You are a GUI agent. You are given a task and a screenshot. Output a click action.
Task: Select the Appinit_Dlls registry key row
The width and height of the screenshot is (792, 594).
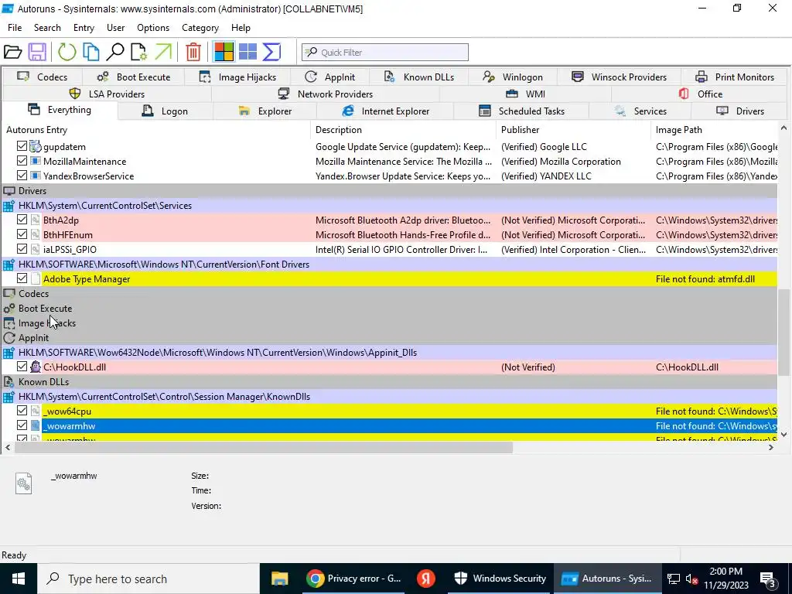pos(390,353)
